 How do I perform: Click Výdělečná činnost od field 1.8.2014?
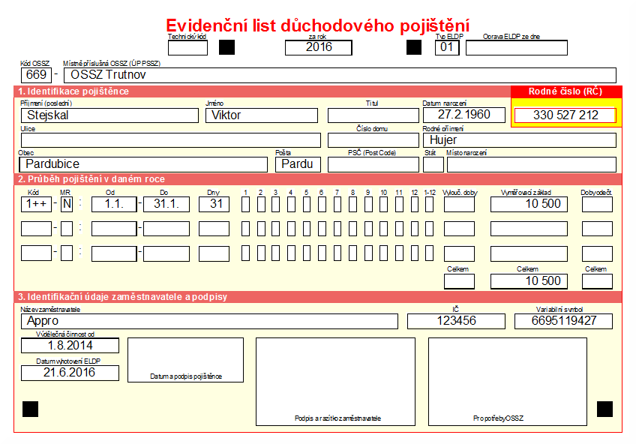tap(70, 346)
